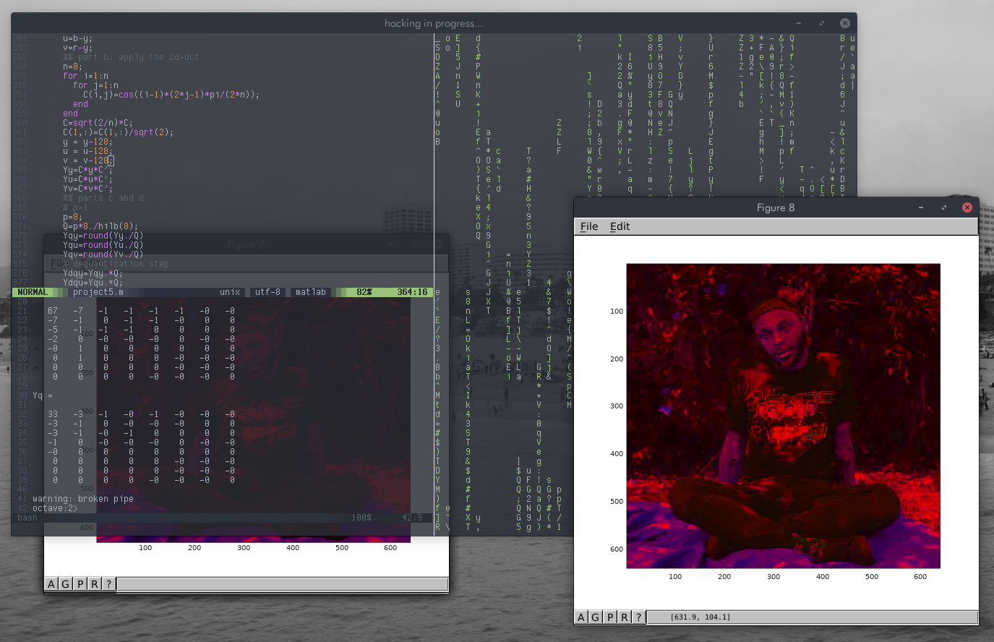
Task: Click the line starting 'C(i,j)=cos('
Action: coord(171,95)
